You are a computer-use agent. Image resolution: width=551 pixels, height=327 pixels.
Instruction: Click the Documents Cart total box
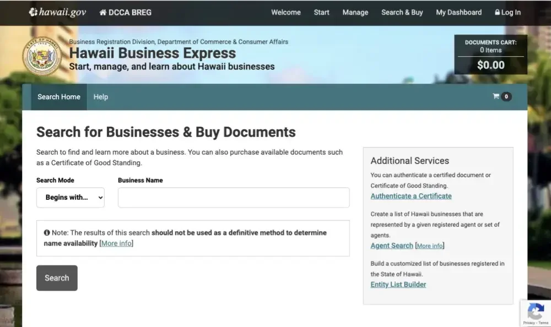click(490, 54)
